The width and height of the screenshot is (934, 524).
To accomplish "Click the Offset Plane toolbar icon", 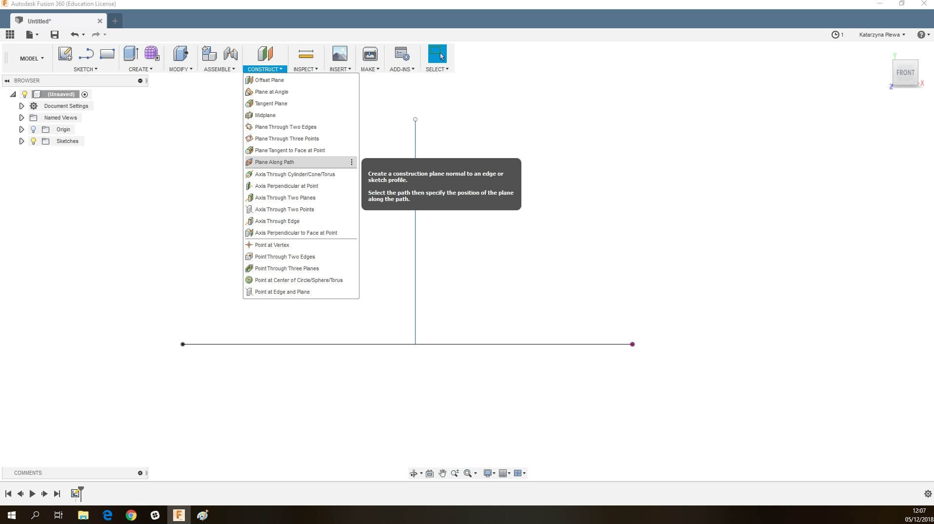I will (x=265, y=54).
